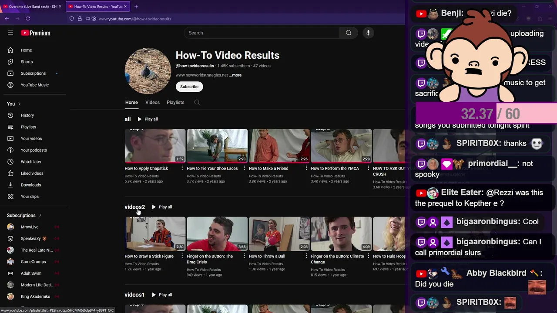Open GameGrumps subscription channel
Image resolution: width=557 pixels, height=313 pixels.
click(x=33, y=262)
